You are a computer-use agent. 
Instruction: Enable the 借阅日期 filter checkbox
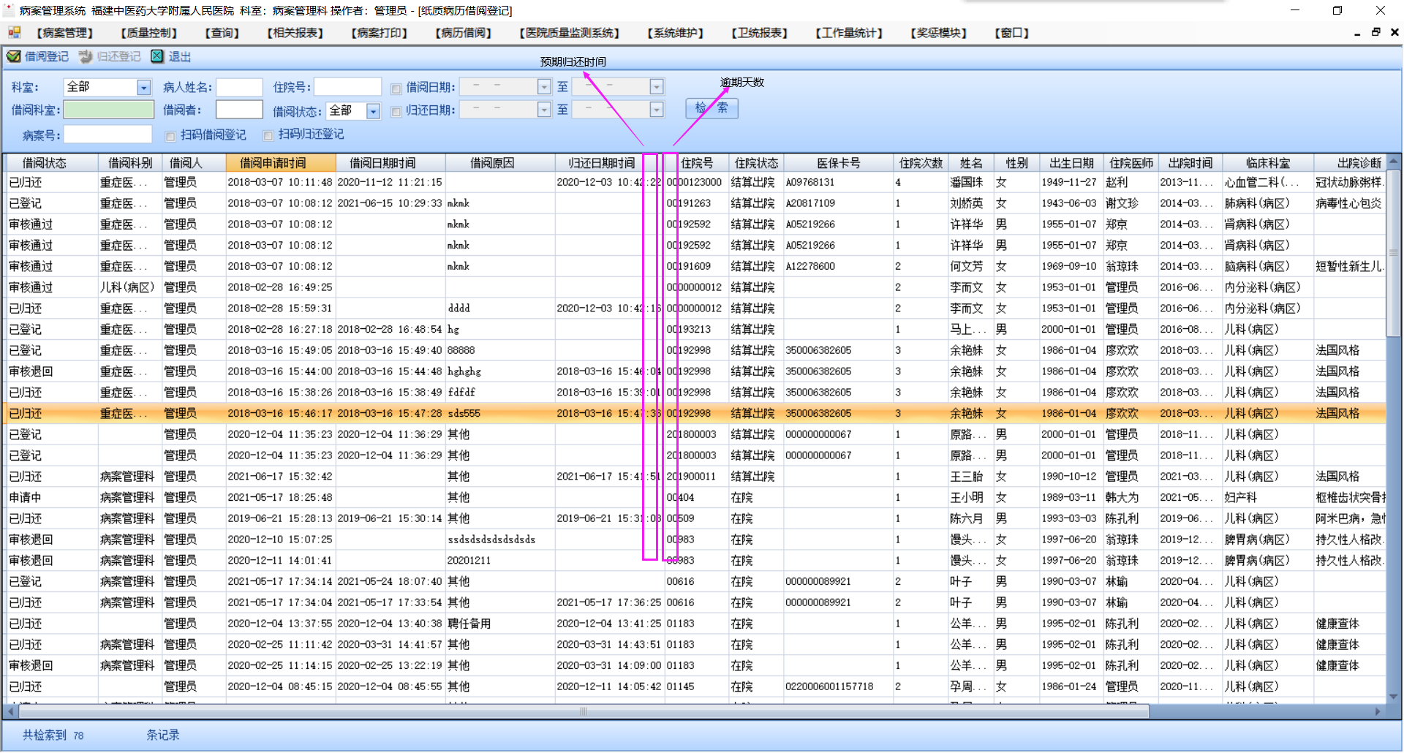point(396,88)
